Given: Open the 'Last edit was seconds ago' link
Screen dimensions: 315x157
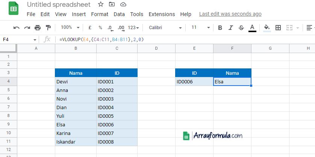Looking at the screenshot, I should coord(230,14).
